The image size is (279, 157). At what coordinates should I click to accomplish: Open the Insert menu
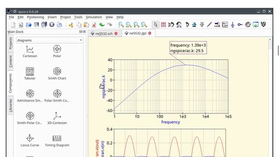click(52, 17)
